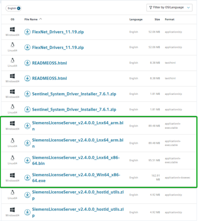Click the OS column header
The image size is (198, 221).
(12, 19)
